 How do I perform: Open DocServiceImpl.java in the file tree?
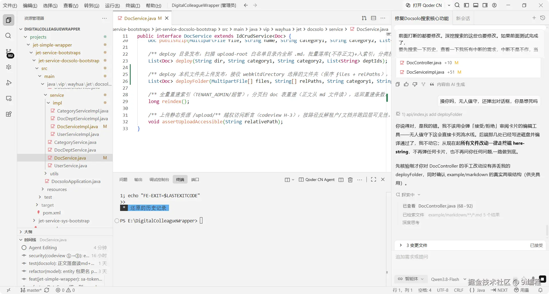point(77,126)
